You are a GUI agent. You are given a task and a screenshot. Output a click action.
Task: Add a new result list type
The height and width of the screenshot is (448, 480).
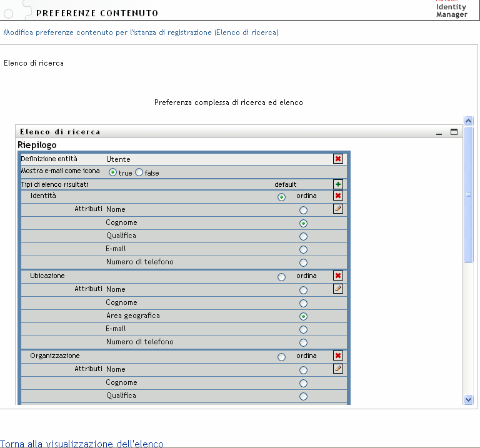[338, 184]
